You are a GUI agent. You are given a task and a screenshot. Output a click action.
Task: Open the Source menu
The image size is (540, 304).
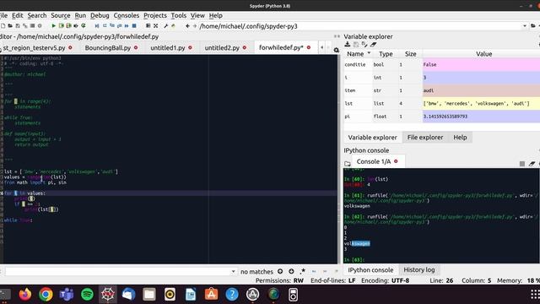coord(61,15)
